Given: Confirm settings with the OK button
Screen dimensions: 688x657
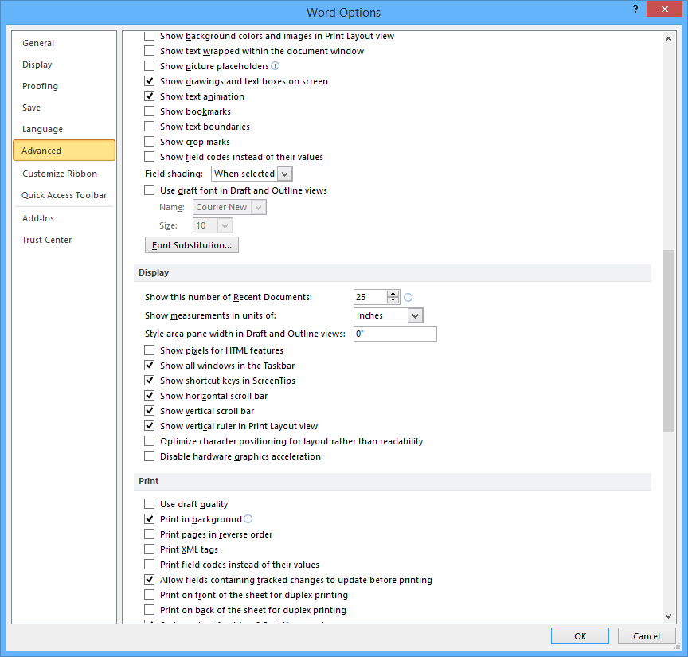Looking at the screenshot, I should [x=580, y=635].
